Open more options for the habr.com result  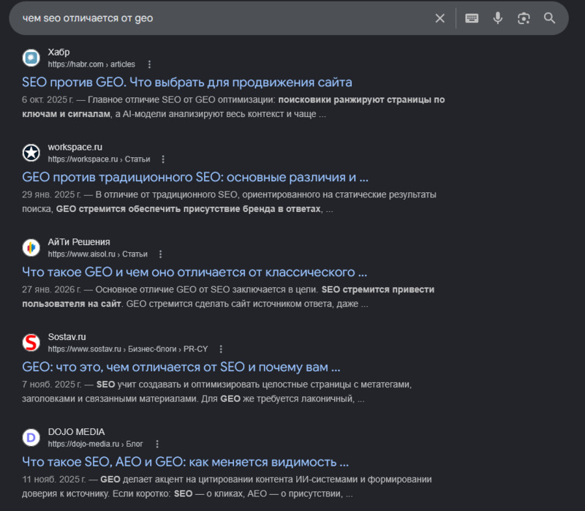tap(149, 64)
